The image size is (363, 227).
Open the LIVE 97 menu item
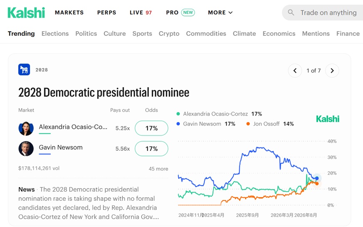tap(141, 12)
